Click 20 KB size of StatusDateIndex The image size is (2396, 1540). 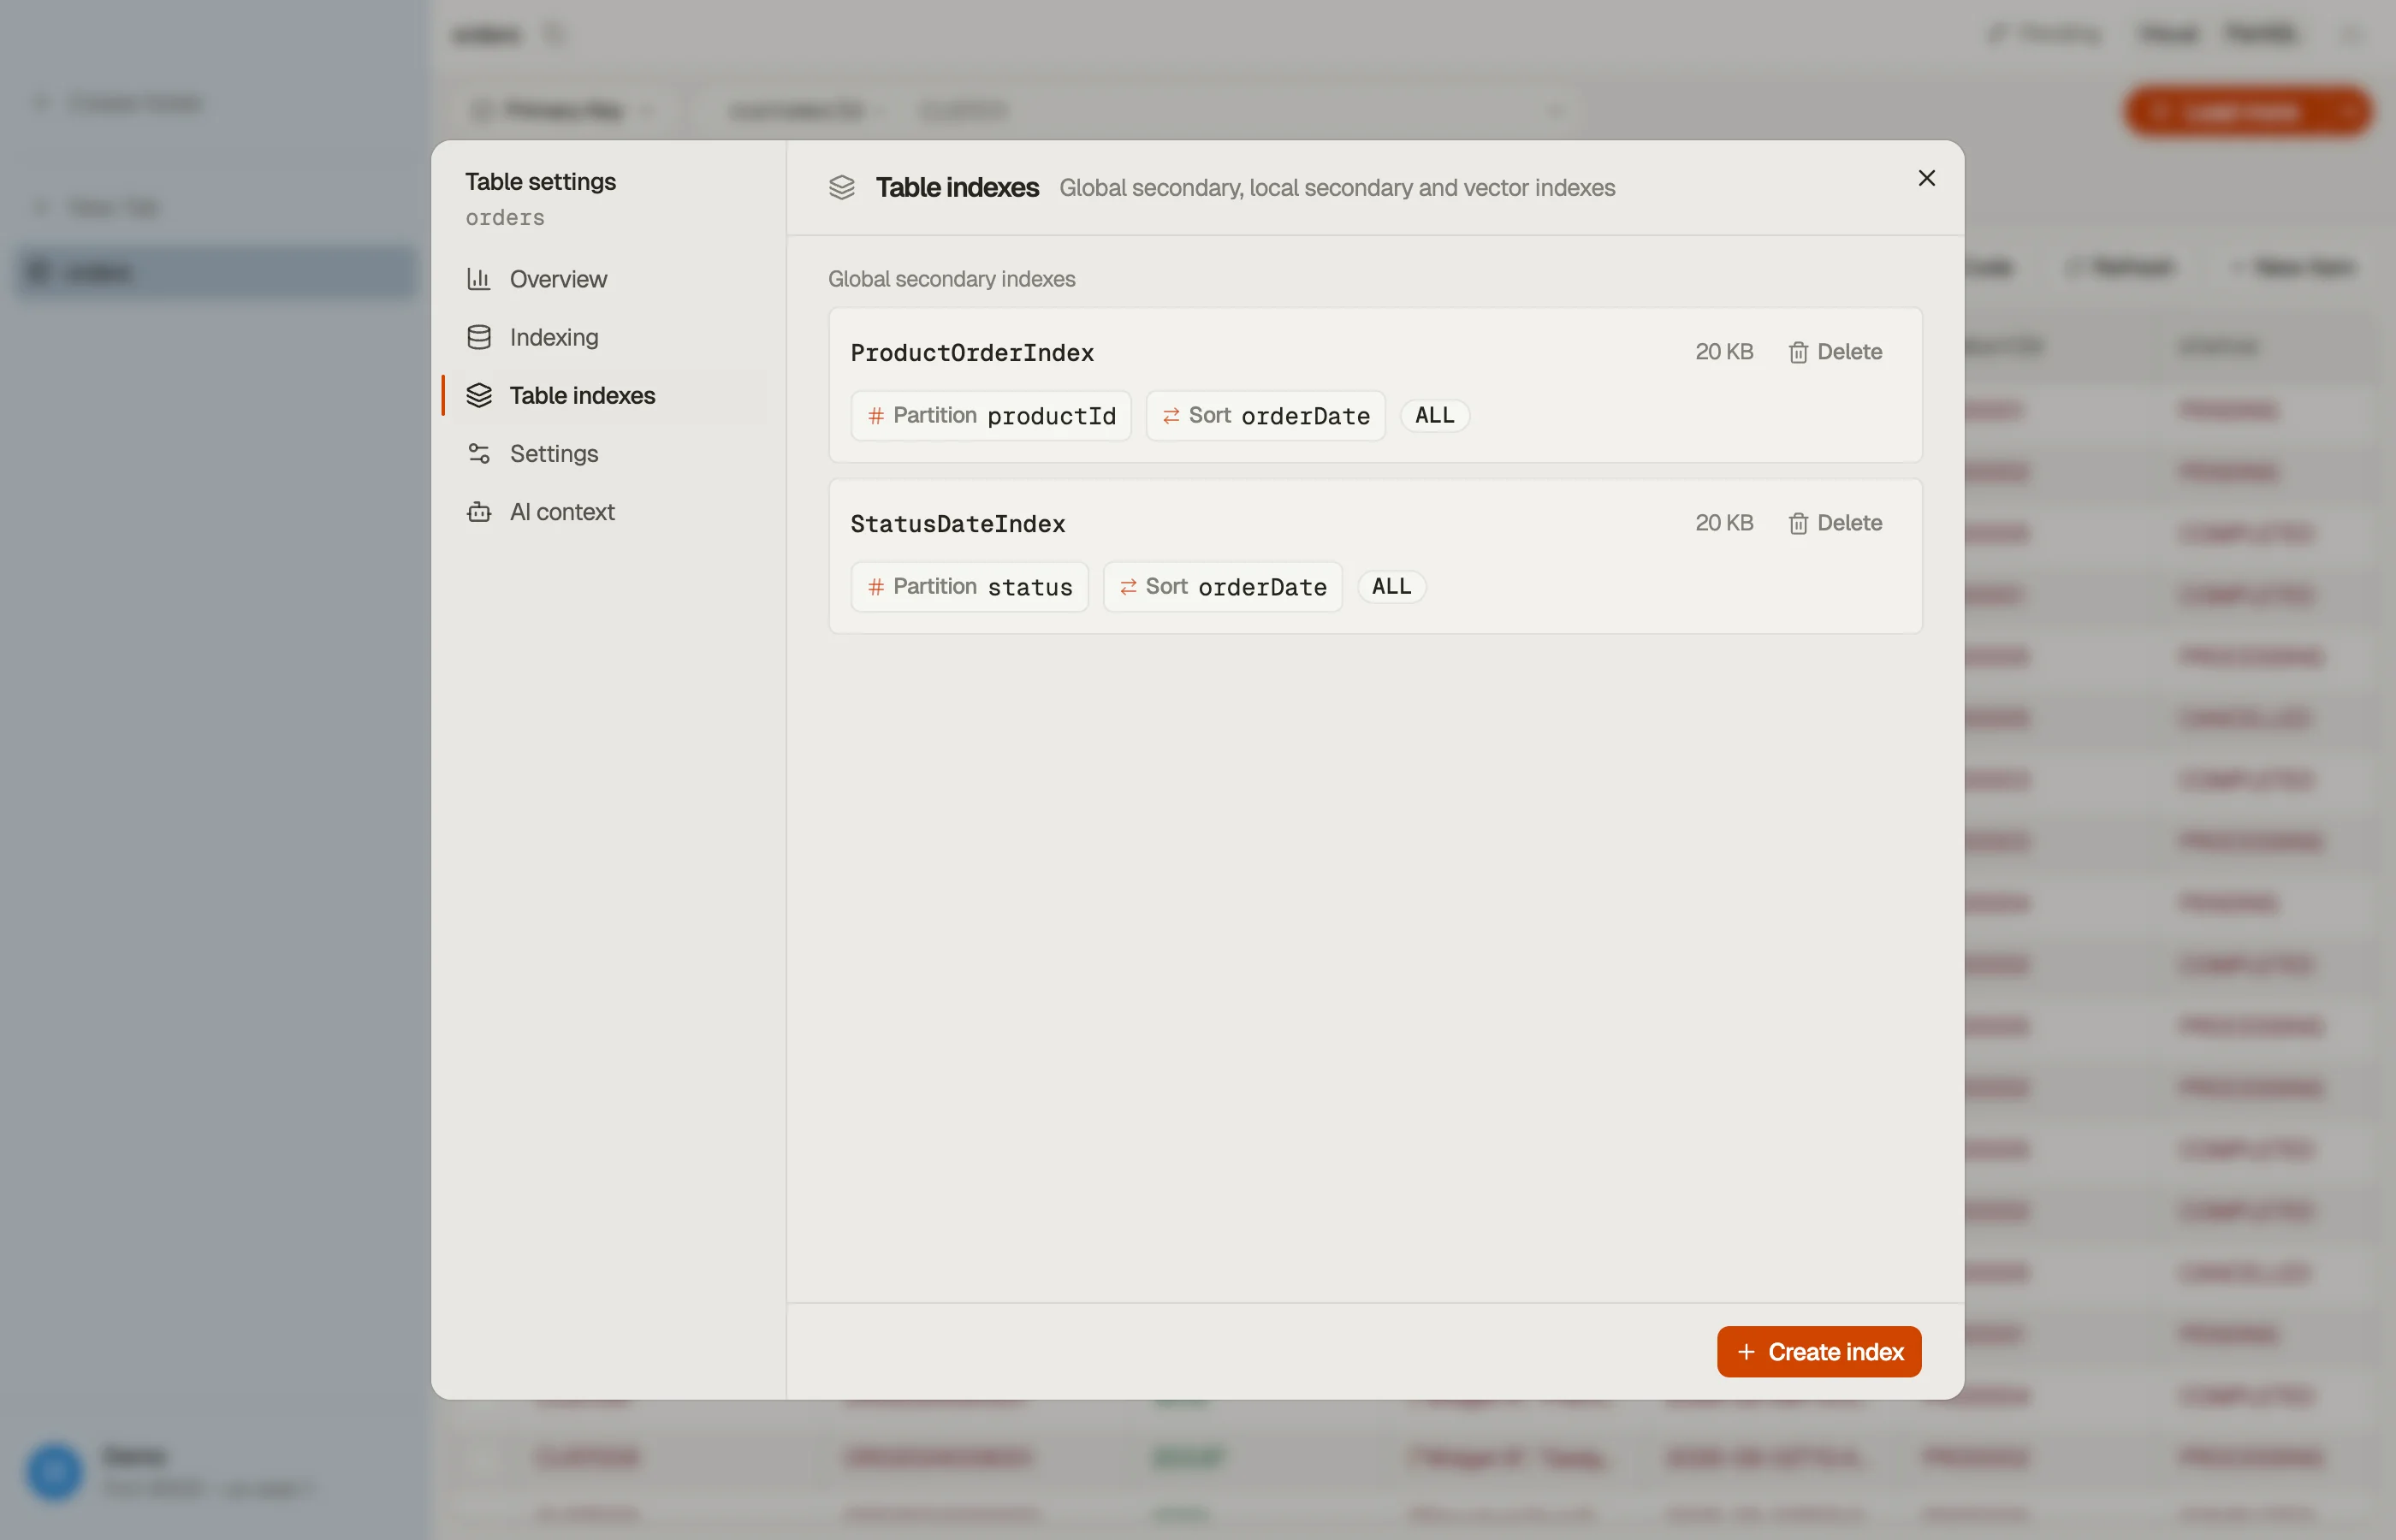tap(1724, 523)
